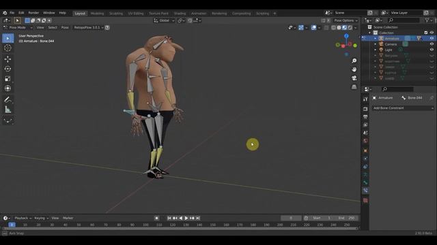
Task: Select the Measure tool
Action: point(8,110)
